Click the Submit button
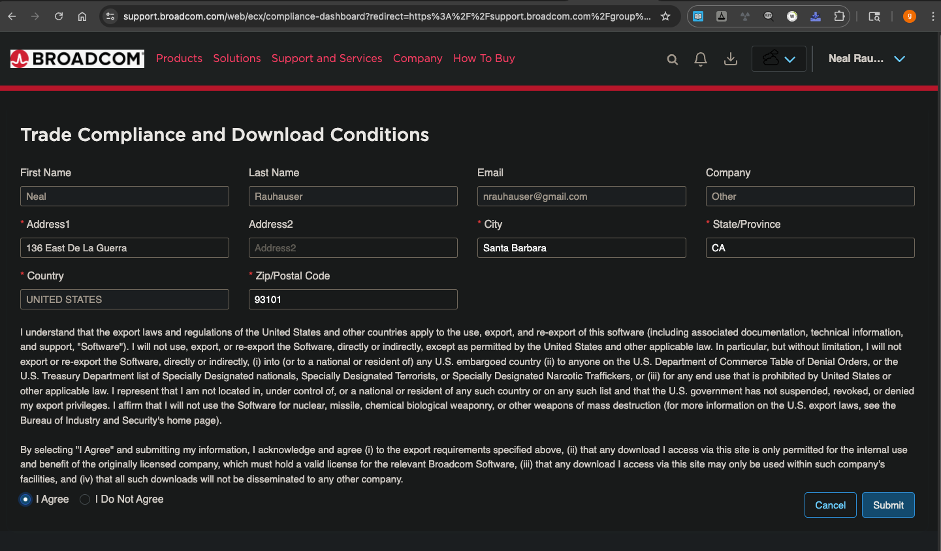941x551 pixels. 889,505
